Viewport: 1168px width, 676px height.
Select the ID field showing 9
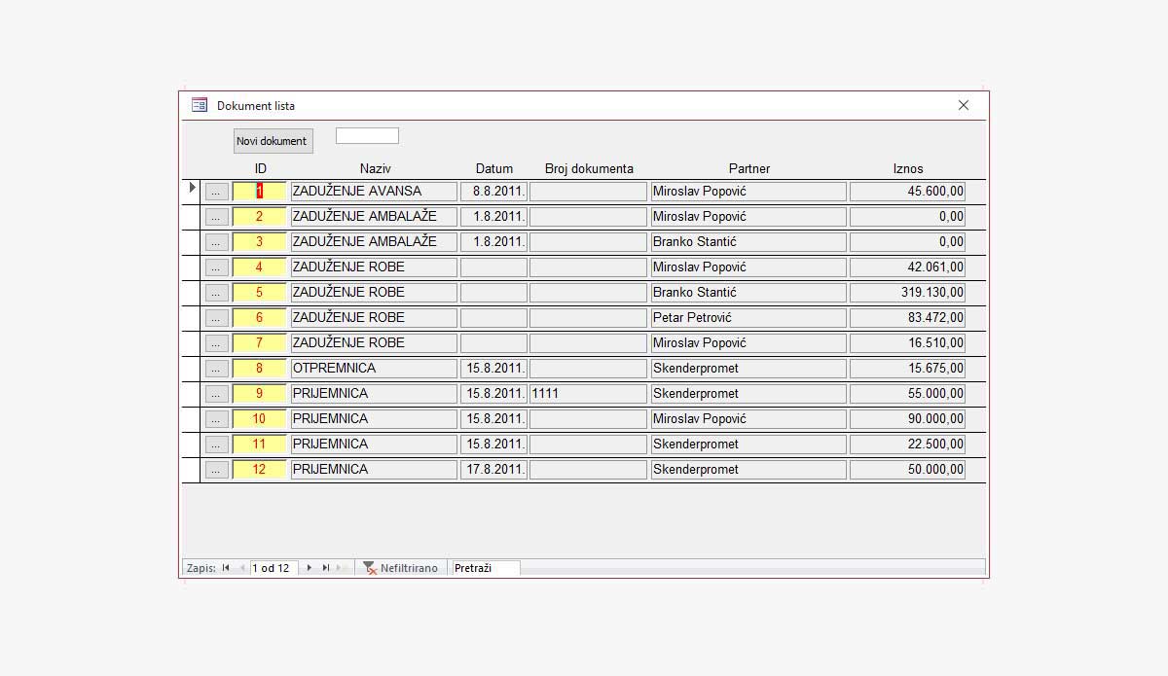pos(259,394)
